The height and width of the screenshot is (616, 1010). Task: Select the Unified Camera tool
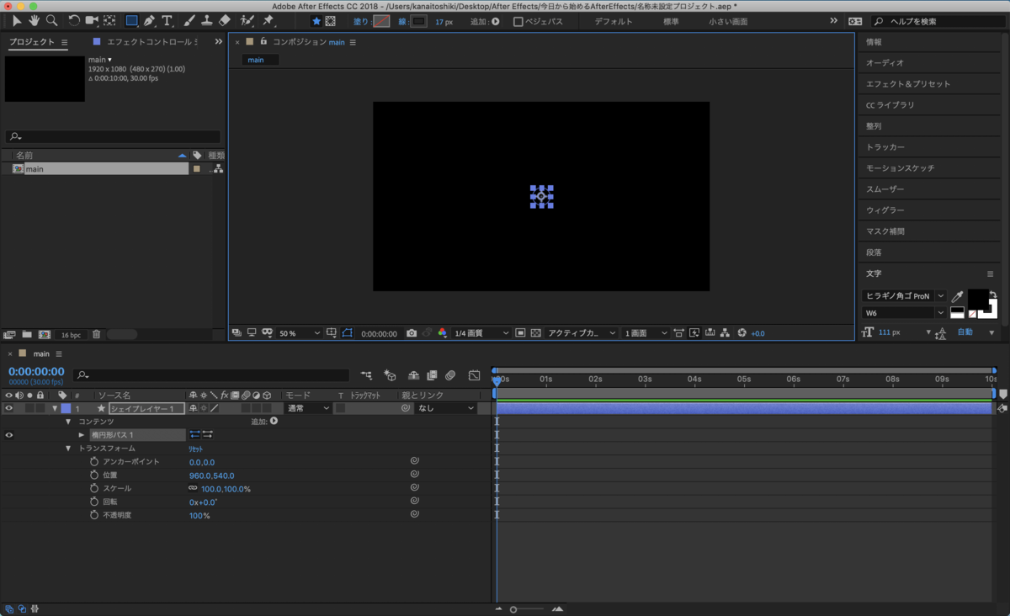tap(92, 20)
